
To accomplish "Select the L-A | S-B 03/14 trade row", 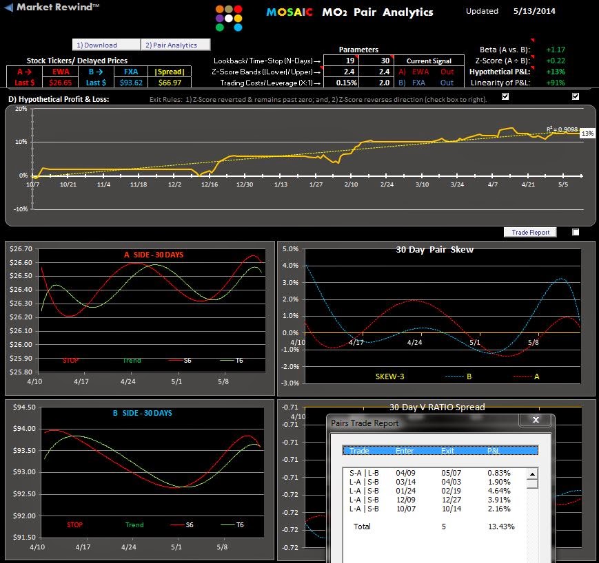I will pos(434,482).
